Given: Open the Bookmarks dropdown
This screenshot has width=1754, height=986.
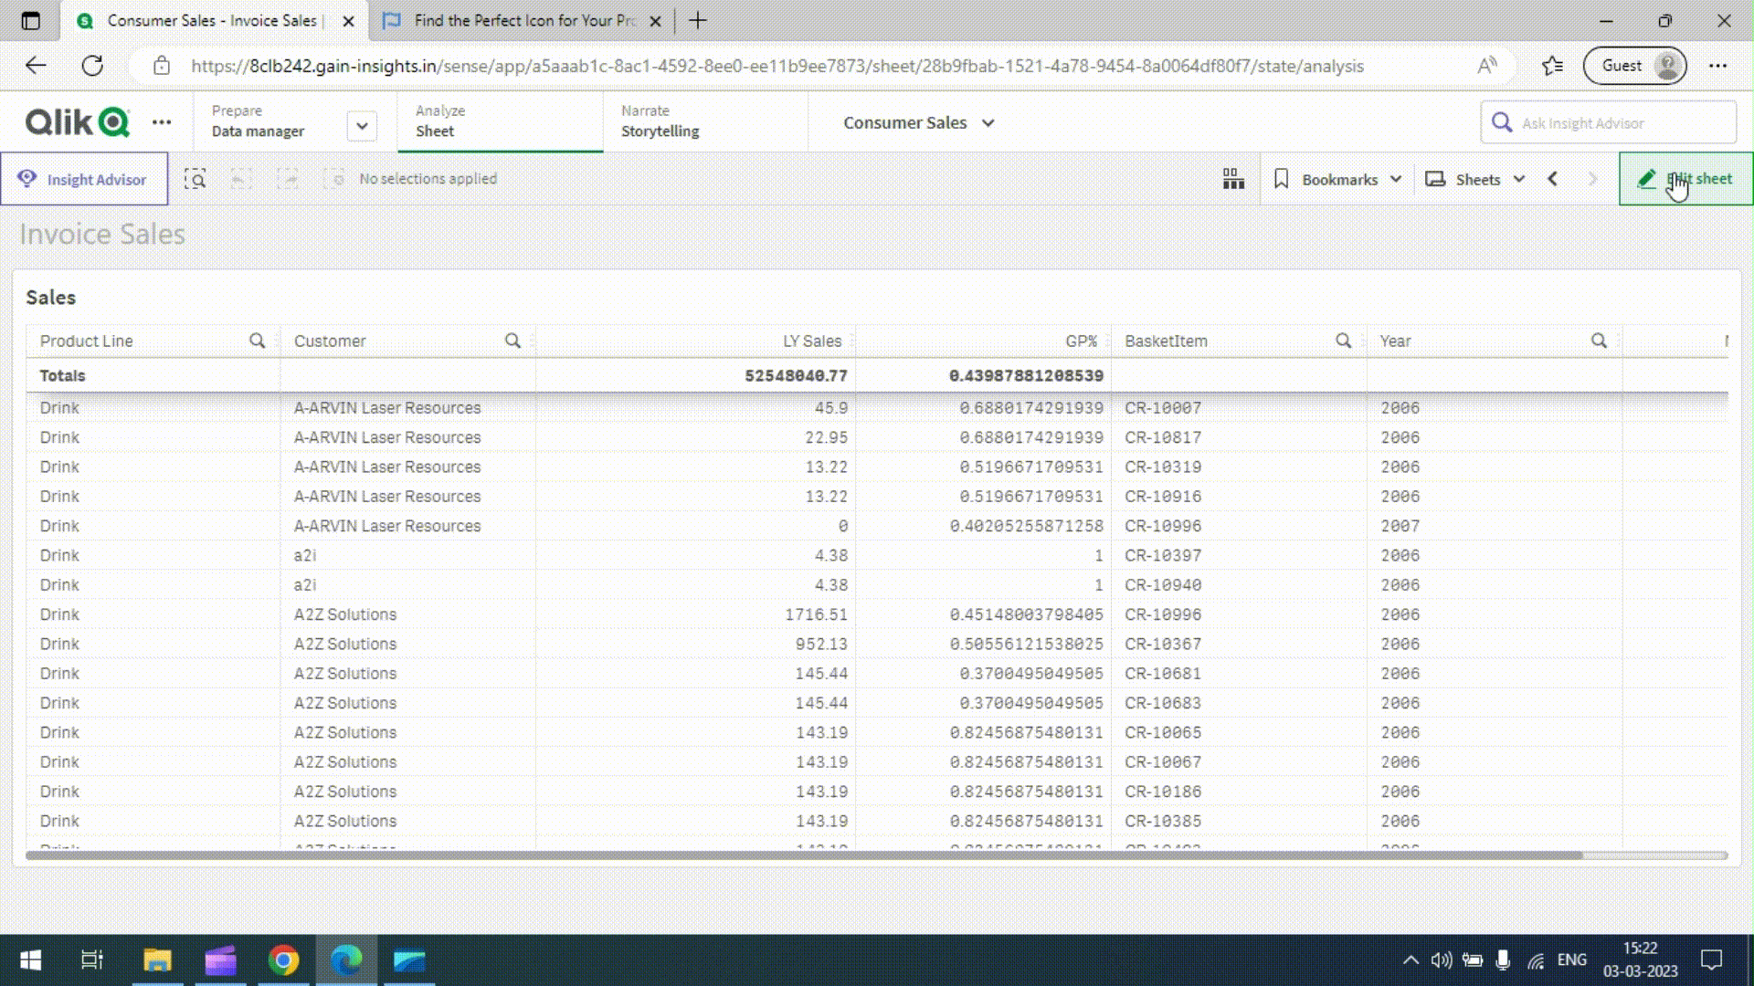Looking at the screenshot, I should click(x=1337, y=179).
